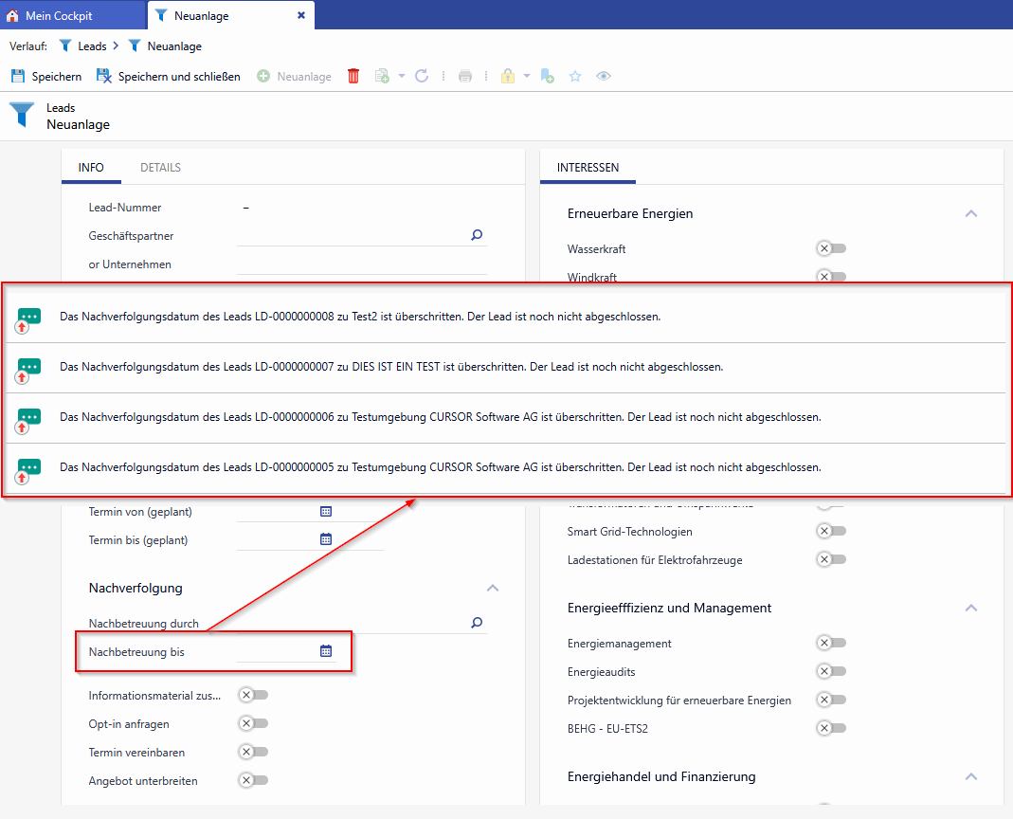Click the eye icon in toolbar
This screenshot has height=819, width=1013.
point(604,76)
